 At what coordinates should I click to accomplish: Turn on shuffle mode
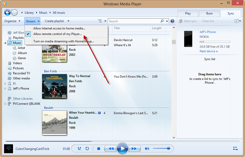click(79, 149)
